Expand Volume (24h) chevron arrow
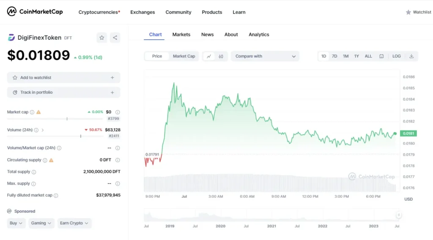The width and height of the screenshot is (433, 240). (x=43, y=130)
